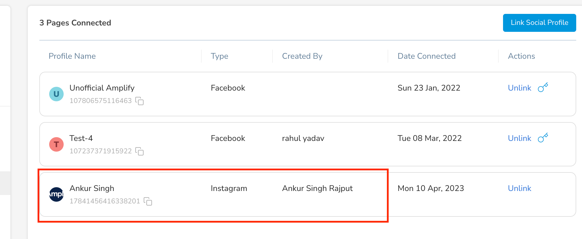
Task: Click the Test-4 'T' avatar
Action: 56,144
